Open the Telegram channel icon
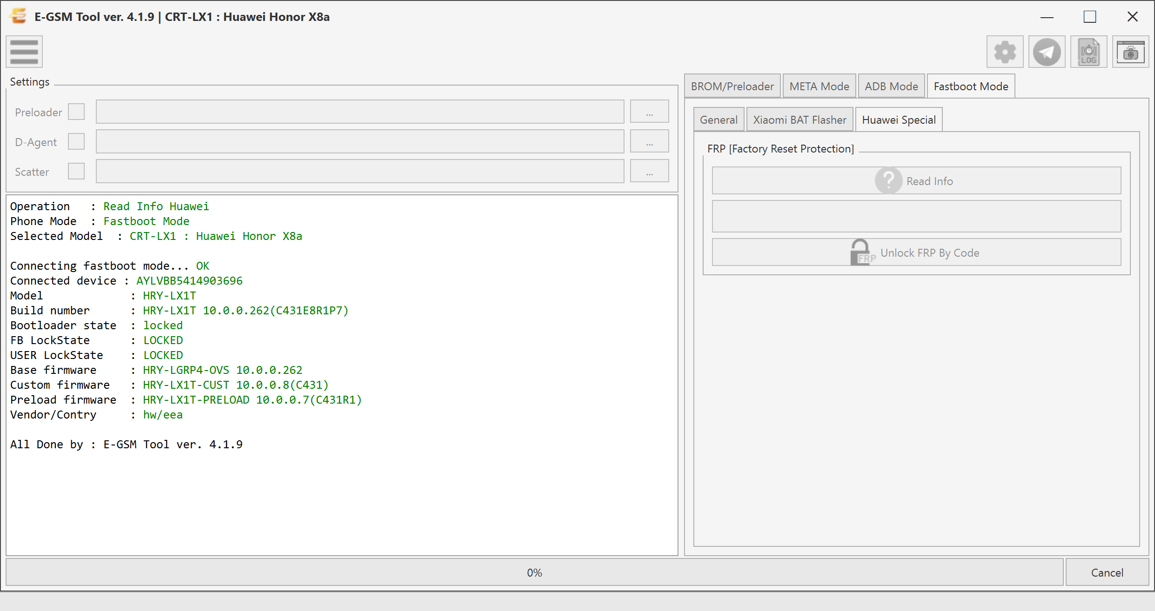The height and width of the screenshot is (611, 1155). [1047, 52]
